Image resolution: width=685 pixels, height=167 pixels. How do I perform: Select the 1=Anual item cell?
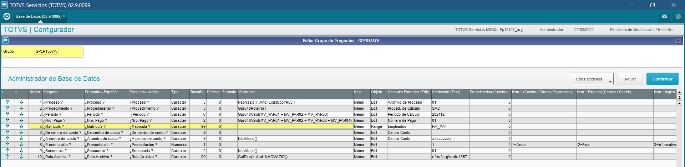pyautogui.click(x=543, y=145)
